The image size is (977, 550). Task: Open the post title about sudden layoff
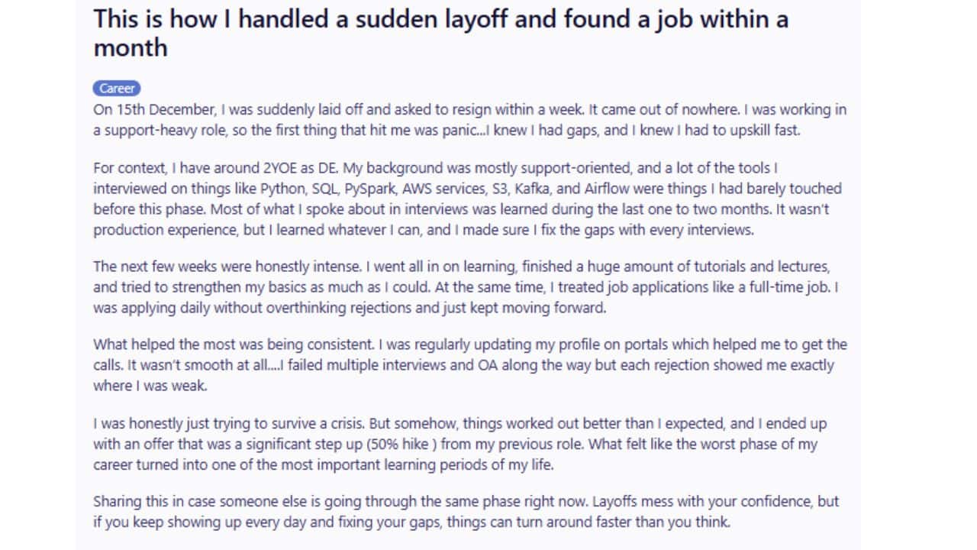[x=441, y=33]
